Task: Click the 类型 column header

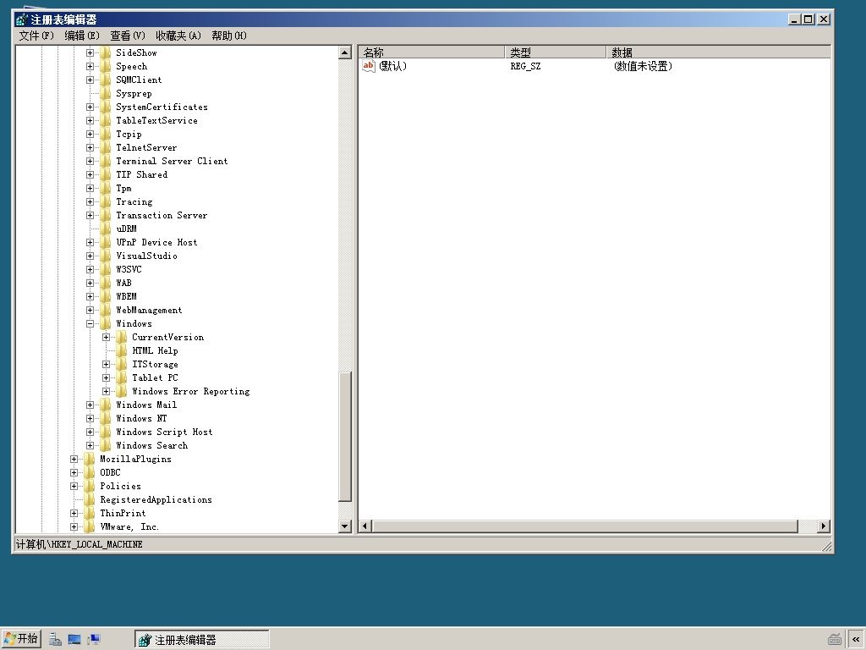Action: click(x=555, y=52)
